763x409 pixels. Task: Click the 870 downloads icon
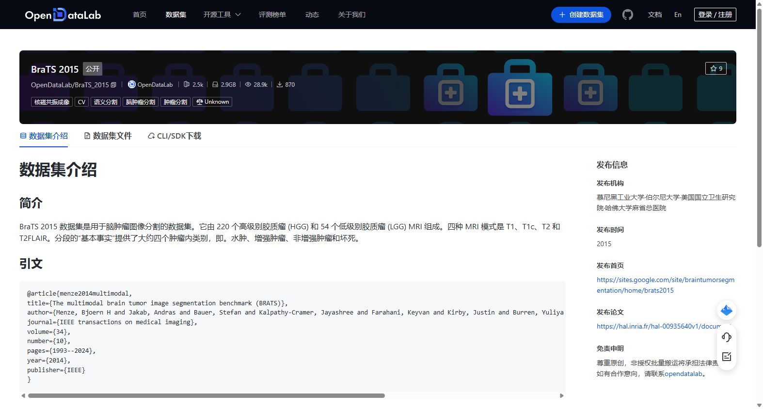tap(280, 84)
